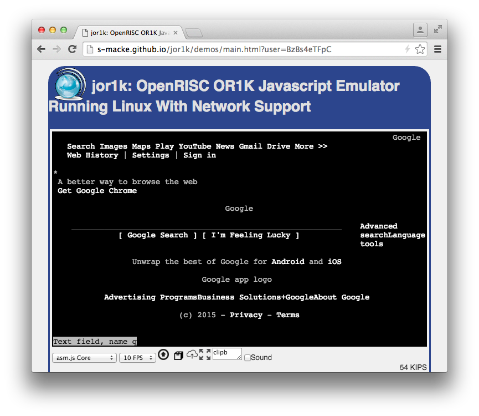Click the upload arrow circle icon
This screenshot has width=479, height=416.
pyautogui.click(x=163, y=354)
